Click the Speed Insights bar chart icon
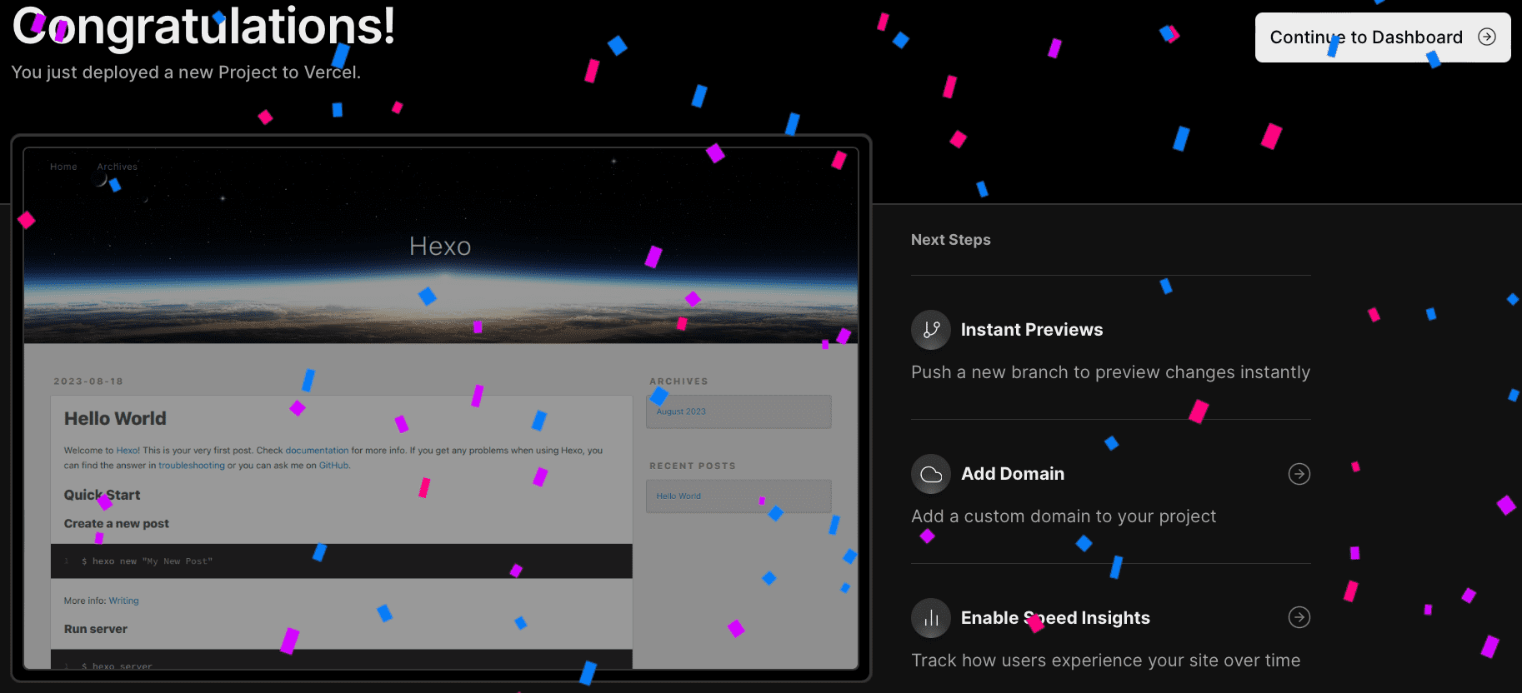1522x693 pixels. click(x=931, y=618)
